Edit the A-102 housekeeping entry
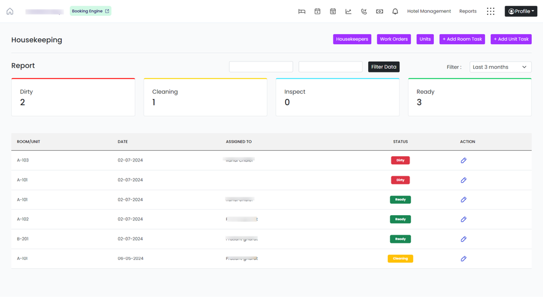Screen dimensions: 543x297 coord(463,219)
